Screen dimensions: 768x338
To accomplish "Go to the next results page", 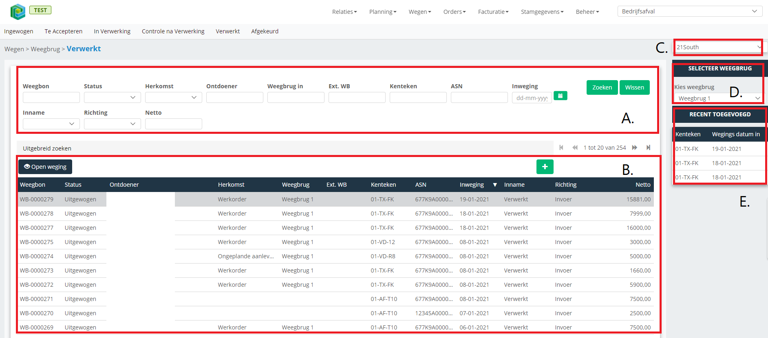I will click(635, 148).
